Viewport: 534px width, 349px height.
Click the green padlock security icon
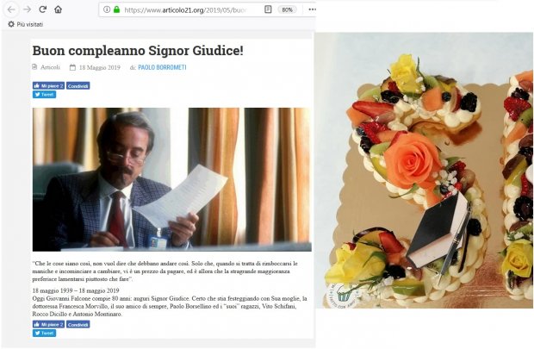coord(117,9)
